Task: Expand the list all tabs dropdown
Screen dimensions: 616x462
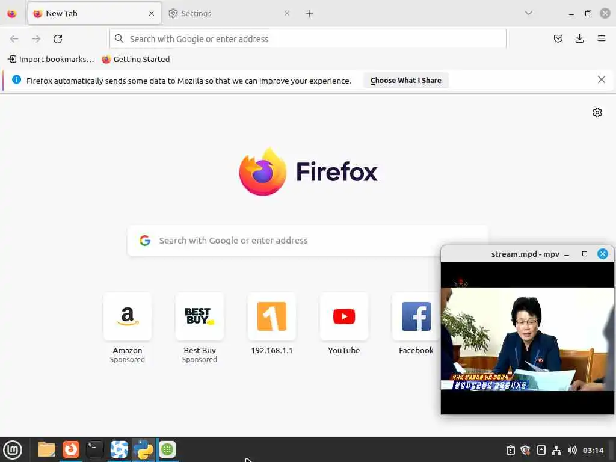Action: 529,13
